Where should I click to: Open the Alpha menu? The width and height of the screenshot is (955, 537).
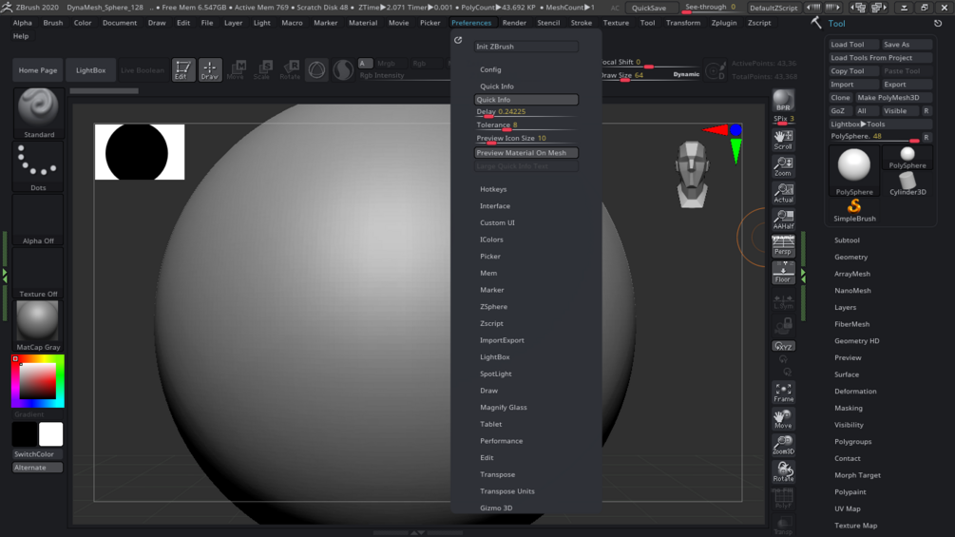(x=23, y=23)
